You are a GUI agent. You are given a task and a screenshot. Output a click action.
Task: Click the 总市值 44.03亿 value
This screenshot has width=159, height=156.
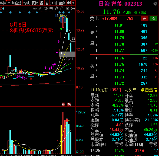[117, 135]
